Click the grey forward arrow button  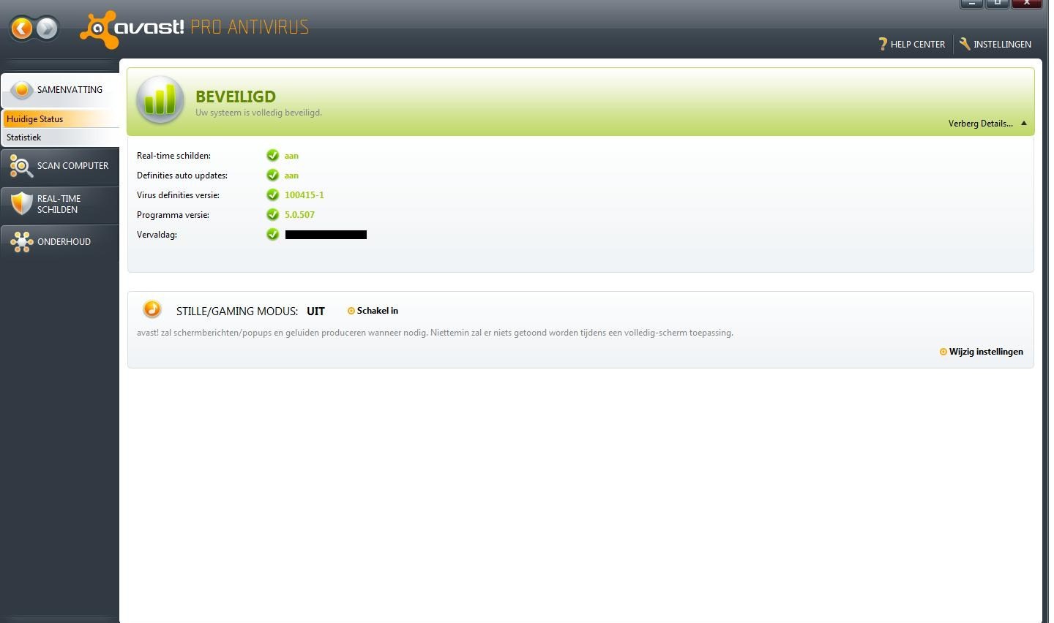(x=47, y=29)
